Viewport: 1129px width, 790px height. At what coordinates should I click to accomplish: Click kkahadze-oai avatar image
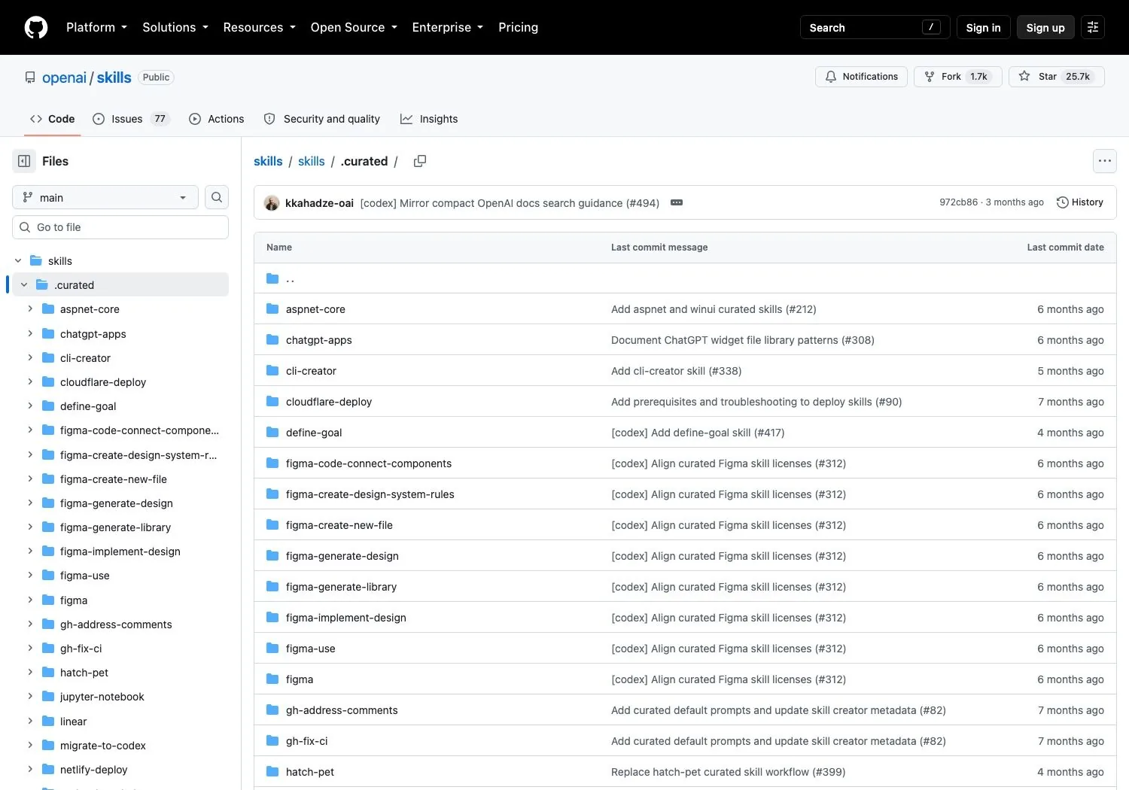[x=272, y=203]
